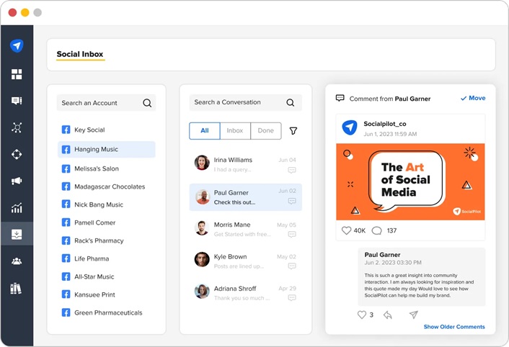Open the circular target icon in sidebar
This screenshot has width=509, height=347.
tap(17, 154)
